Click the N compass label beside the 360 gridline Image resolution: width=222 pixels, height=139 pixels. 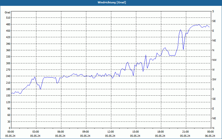(x=213, y=50)
